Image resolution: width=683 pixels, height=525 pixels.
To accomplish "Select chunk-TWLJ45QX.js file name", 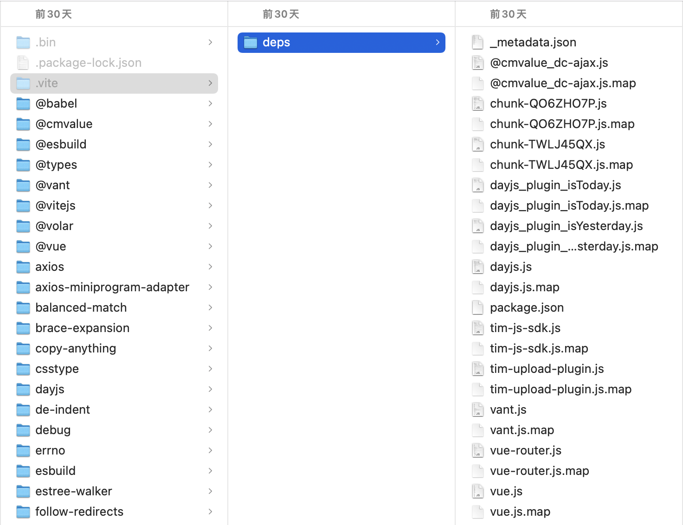I will pyautogui.click(x=548, y=145).
